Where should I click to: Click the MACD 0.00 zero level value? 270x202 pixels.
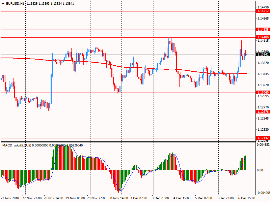click(260, 170)
